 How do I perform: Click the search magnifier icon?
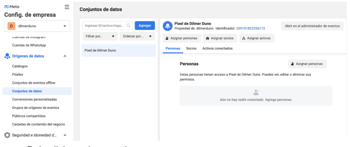pyautogui.click(x=129, y=26)
